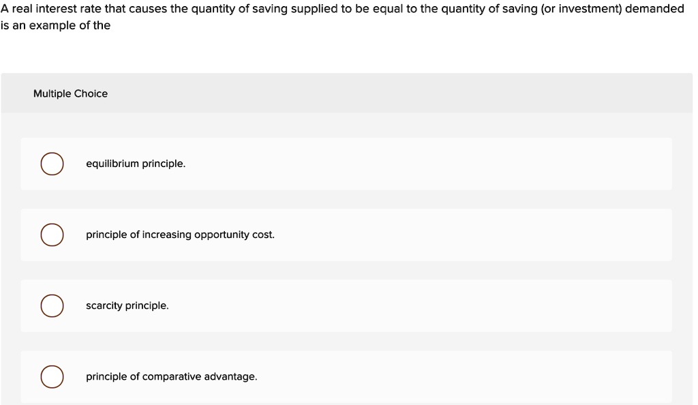The width and height of the screenshot is (698, 405).
Task: Click the equilibrium principle answer text
Action: (135, 163)
